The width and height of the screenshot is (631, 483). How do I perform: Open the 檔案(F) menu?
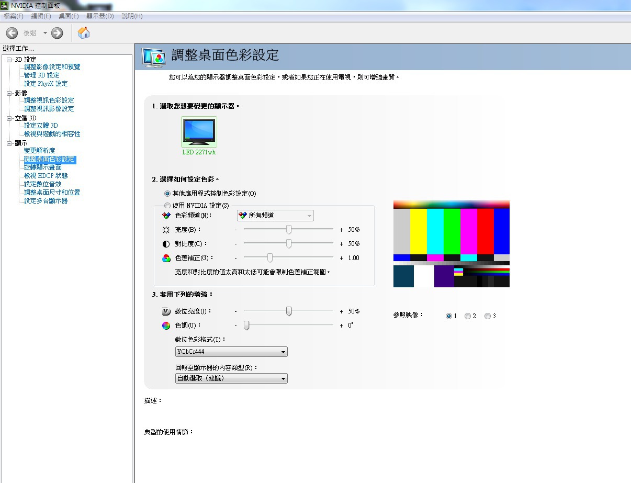(x=14, y=16)
